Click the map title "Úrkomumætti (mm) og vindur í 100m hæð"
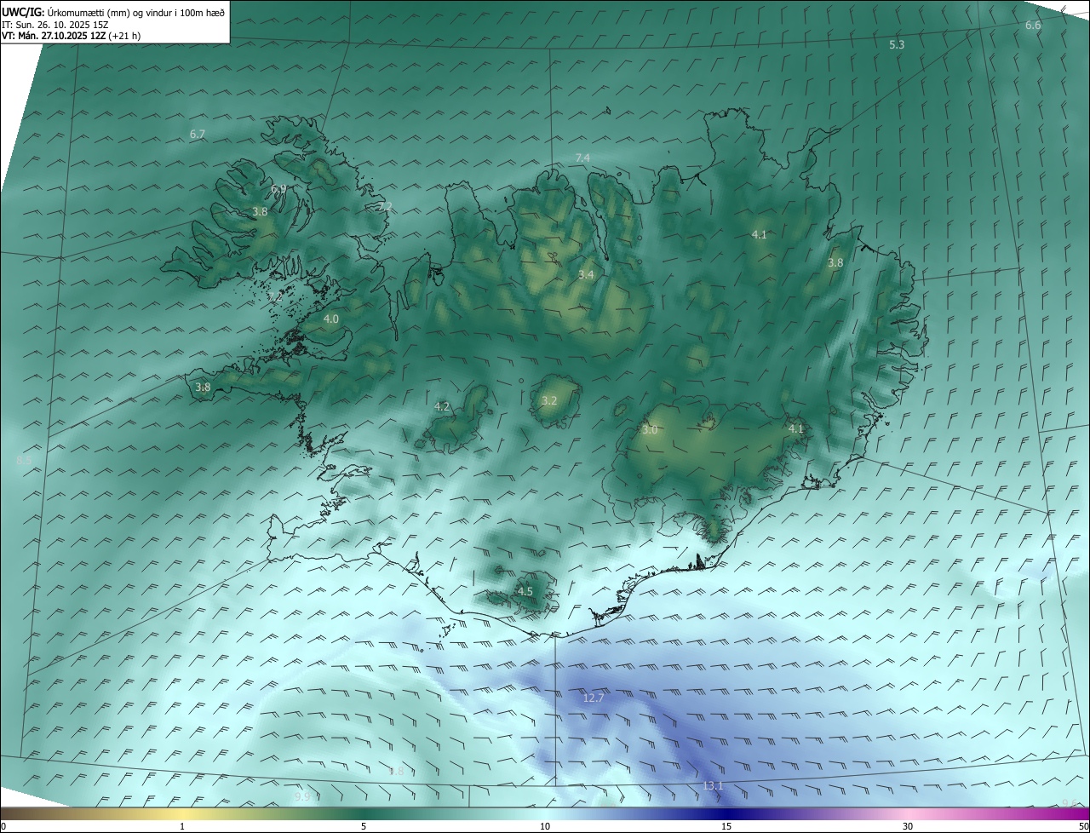The height and width of the screenshot is (833, 1090). tap(135, 12)
